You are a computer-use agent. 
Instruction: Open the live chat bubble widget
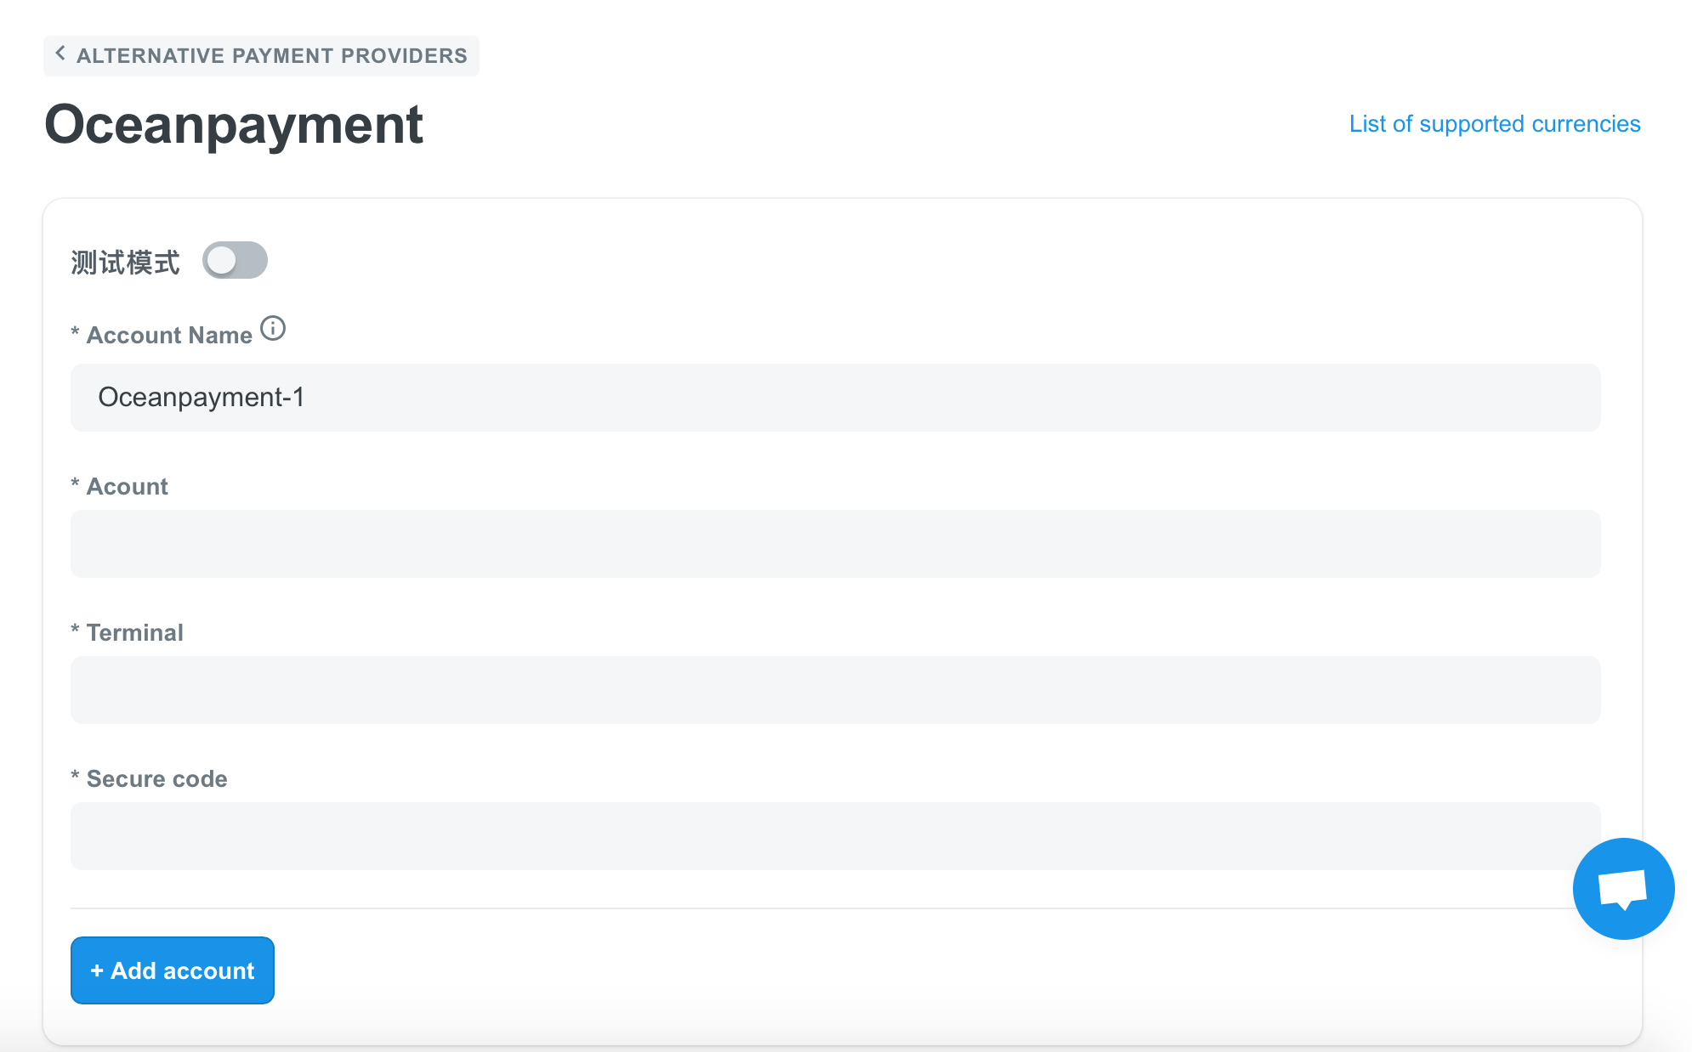click(1623, 889)
